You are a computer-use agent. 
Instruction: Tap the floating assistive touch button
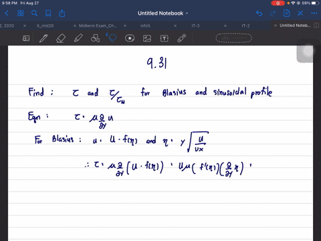[308, 51]
